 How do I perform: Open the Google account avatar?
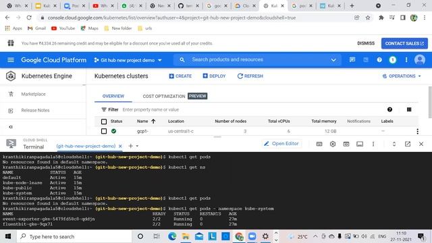click(x=420, y=60)
